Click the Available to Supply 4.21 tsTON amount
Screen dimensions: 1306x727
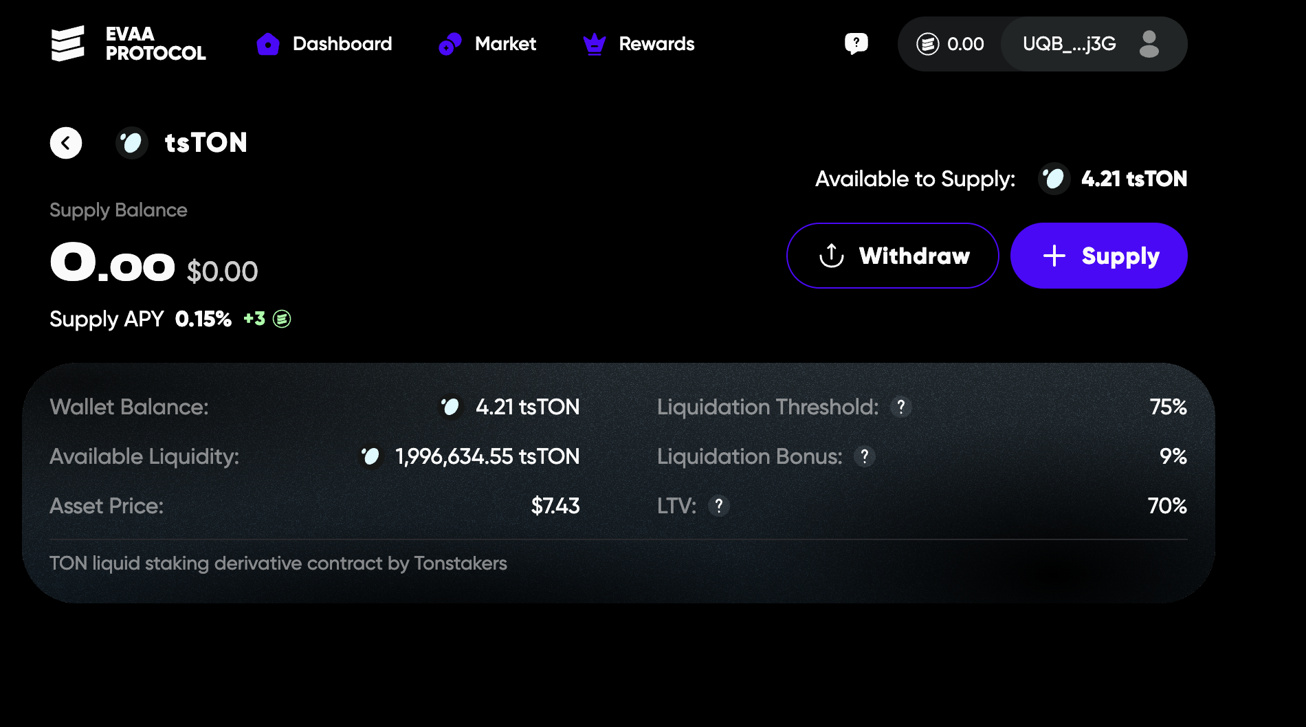pos(1133,179)
